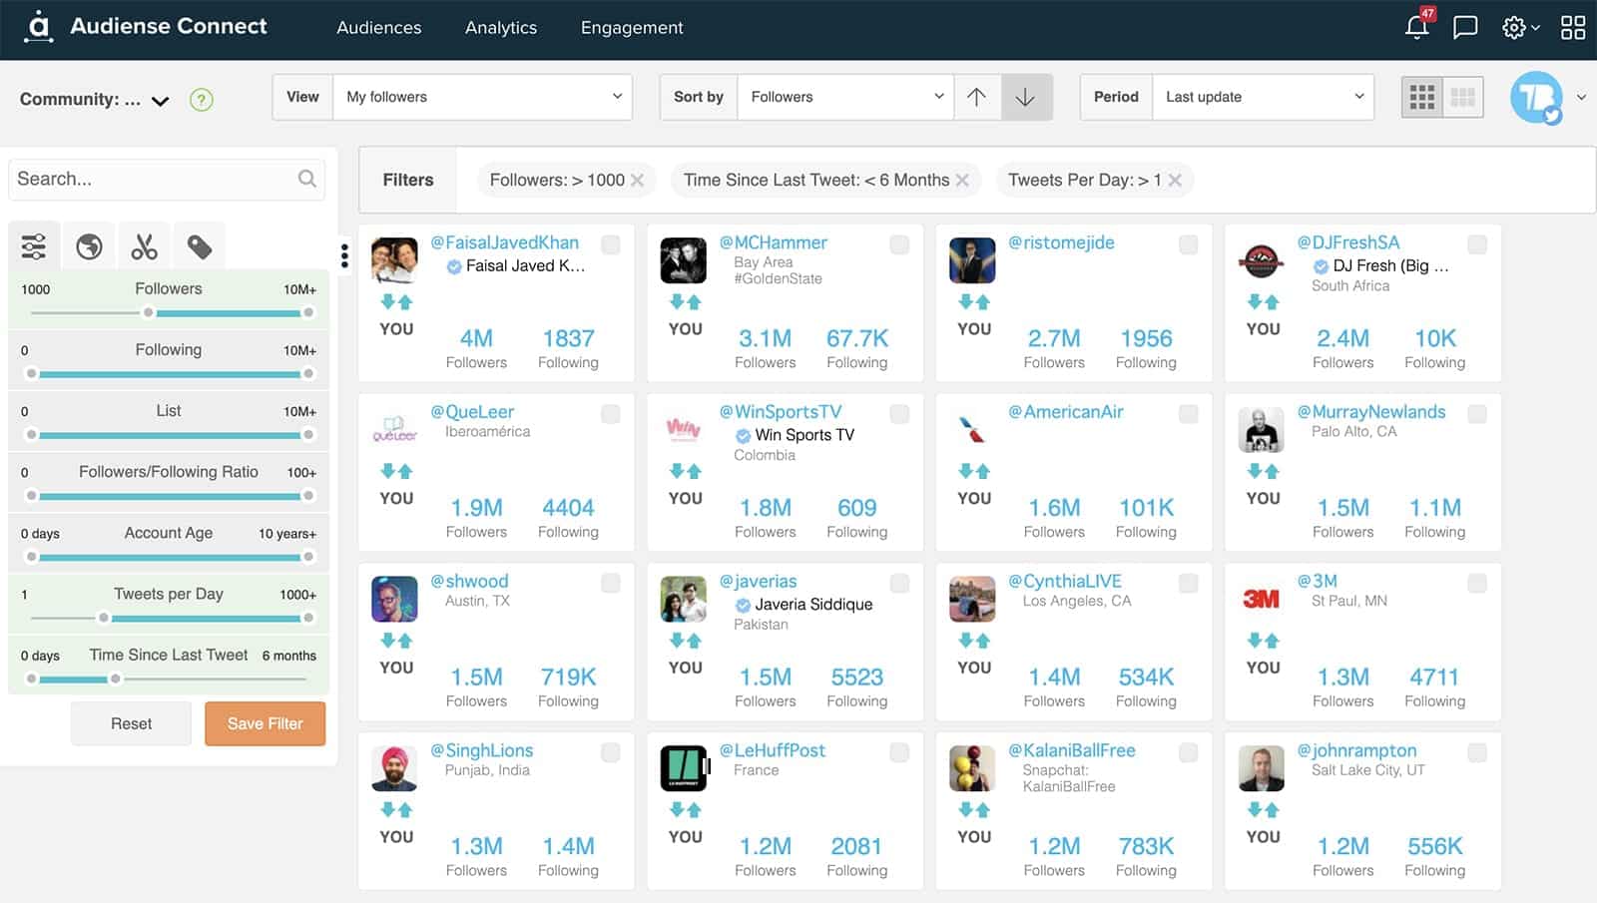Select the globe location filters icon
Viewport: 1597px width, 903px height.
(x=89, y=244)
